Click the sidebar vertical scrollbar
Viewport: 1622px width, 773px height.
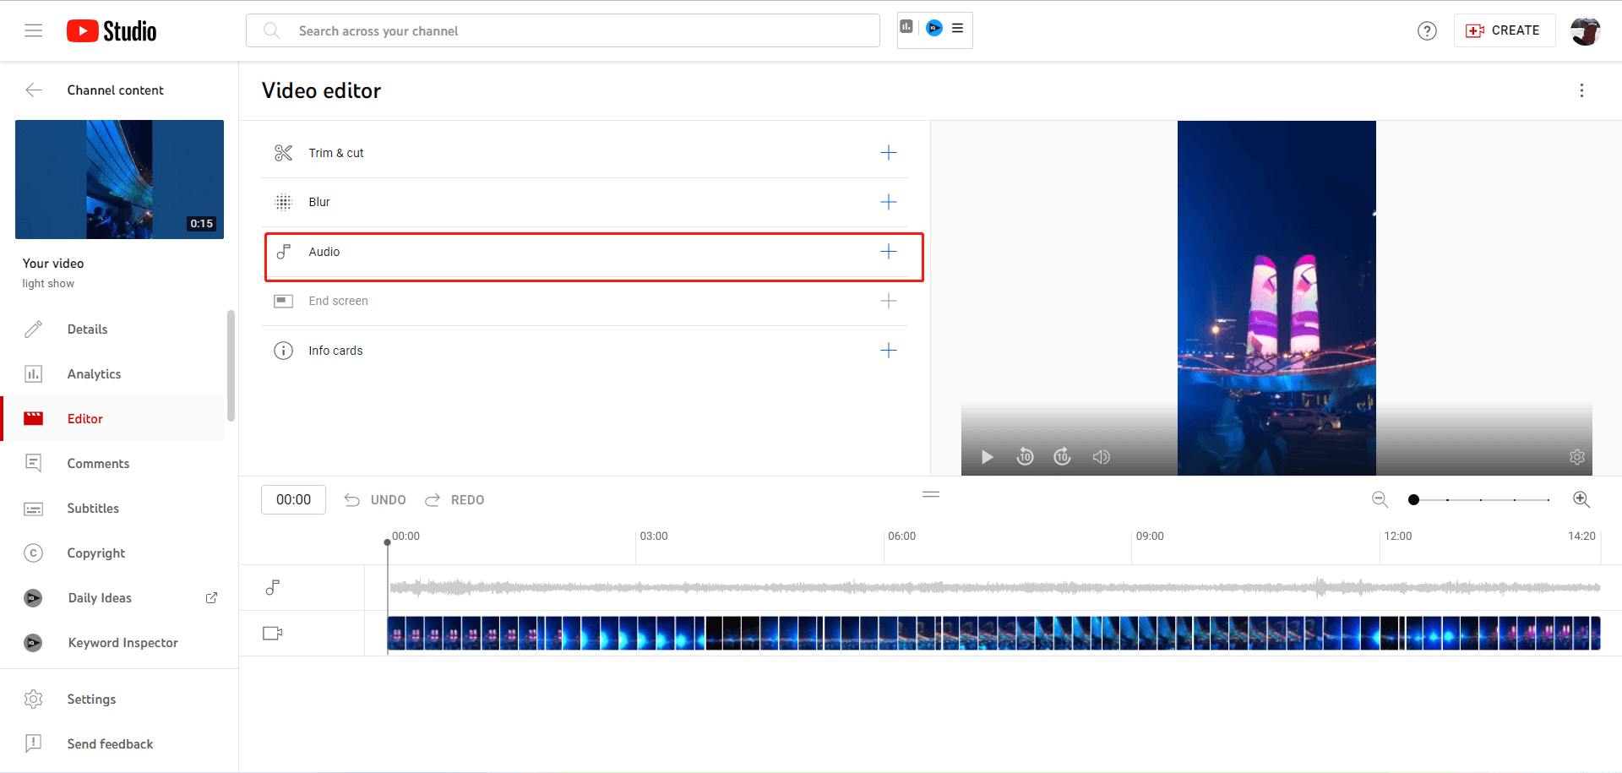coord(231,365)
